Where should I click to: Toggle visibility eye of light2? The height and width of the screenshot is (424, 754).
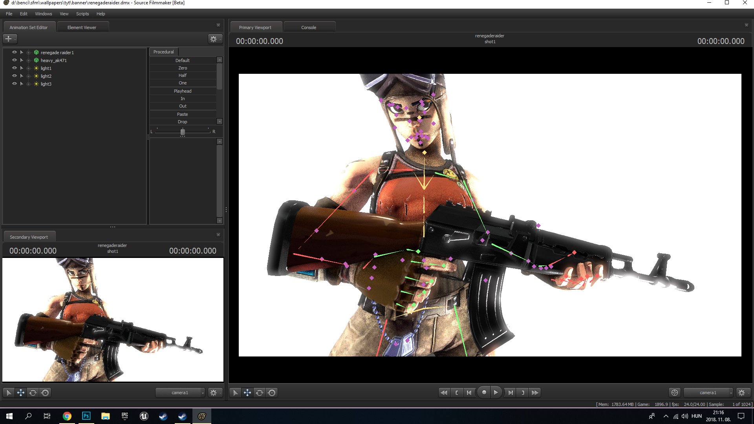[15, 76]
